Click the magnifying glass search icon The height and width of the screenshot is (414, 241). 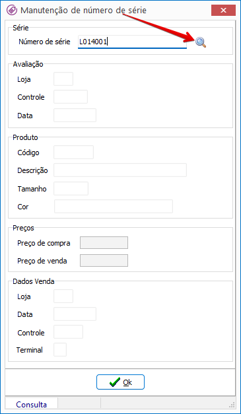[x=201, y=42]
